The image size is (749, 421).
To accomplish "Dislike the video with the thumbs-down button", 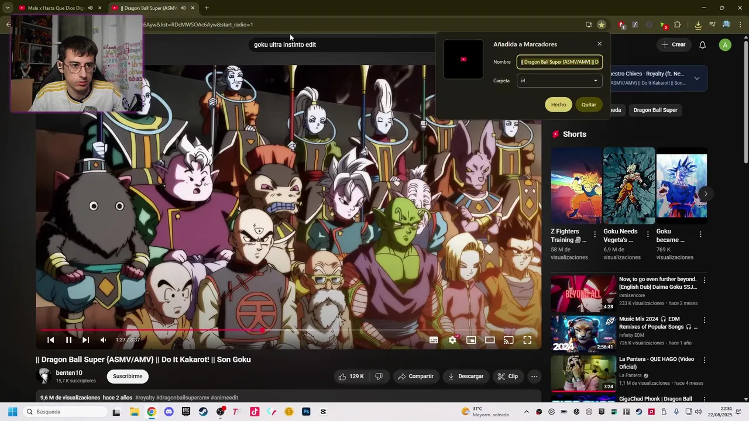I will pyautogui.click(x=379, y=377).
